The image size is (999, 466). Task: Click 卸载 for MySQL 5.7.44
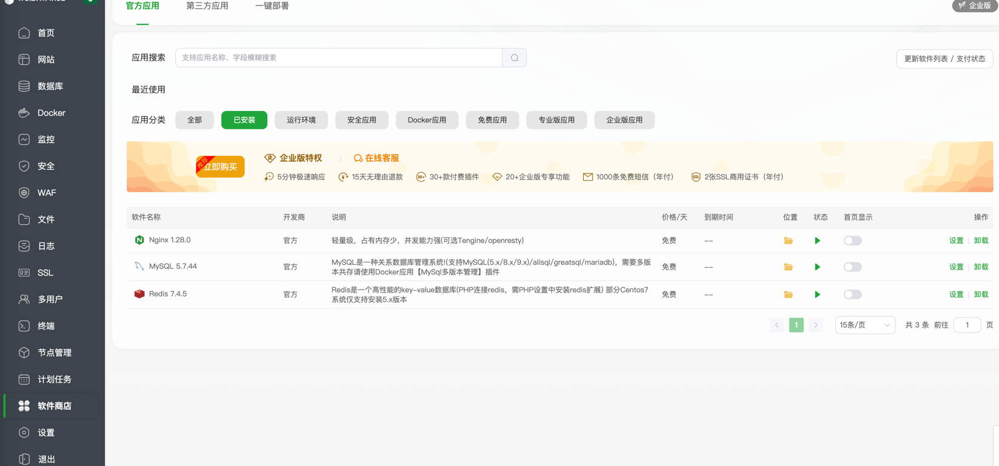pyautogui.click(x=981, y=267)
